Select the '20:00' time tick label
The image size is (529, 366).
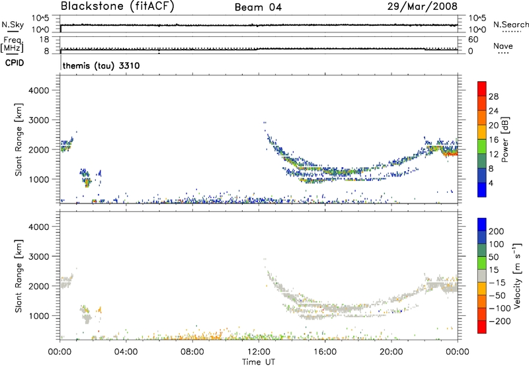point(391,352)
